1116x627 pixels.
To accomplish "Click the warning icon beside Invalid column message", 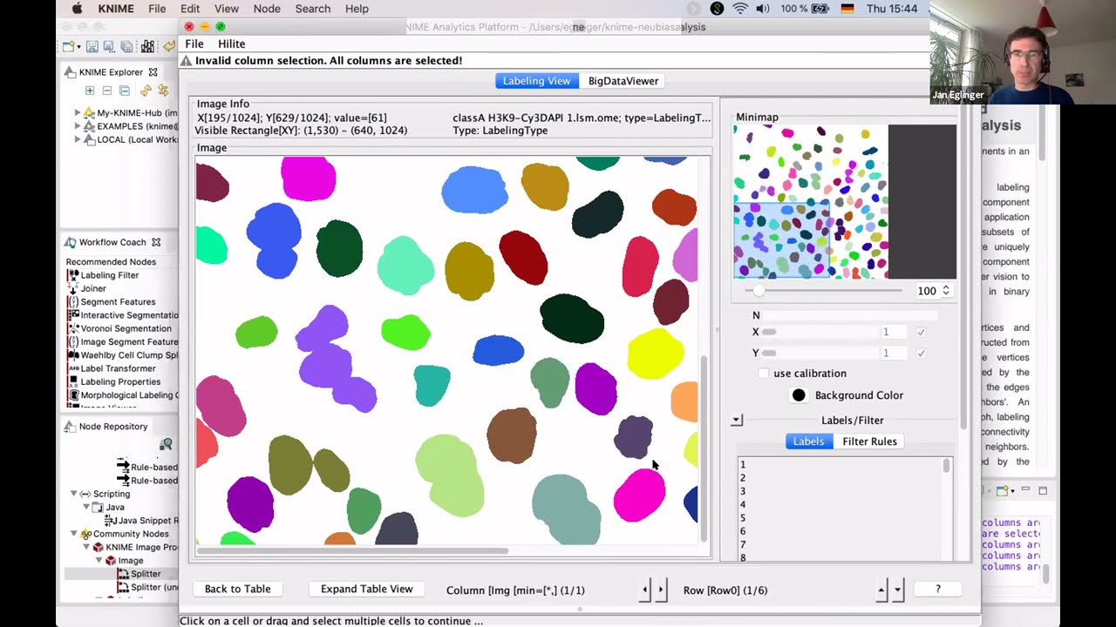I will tap(186, 61).
